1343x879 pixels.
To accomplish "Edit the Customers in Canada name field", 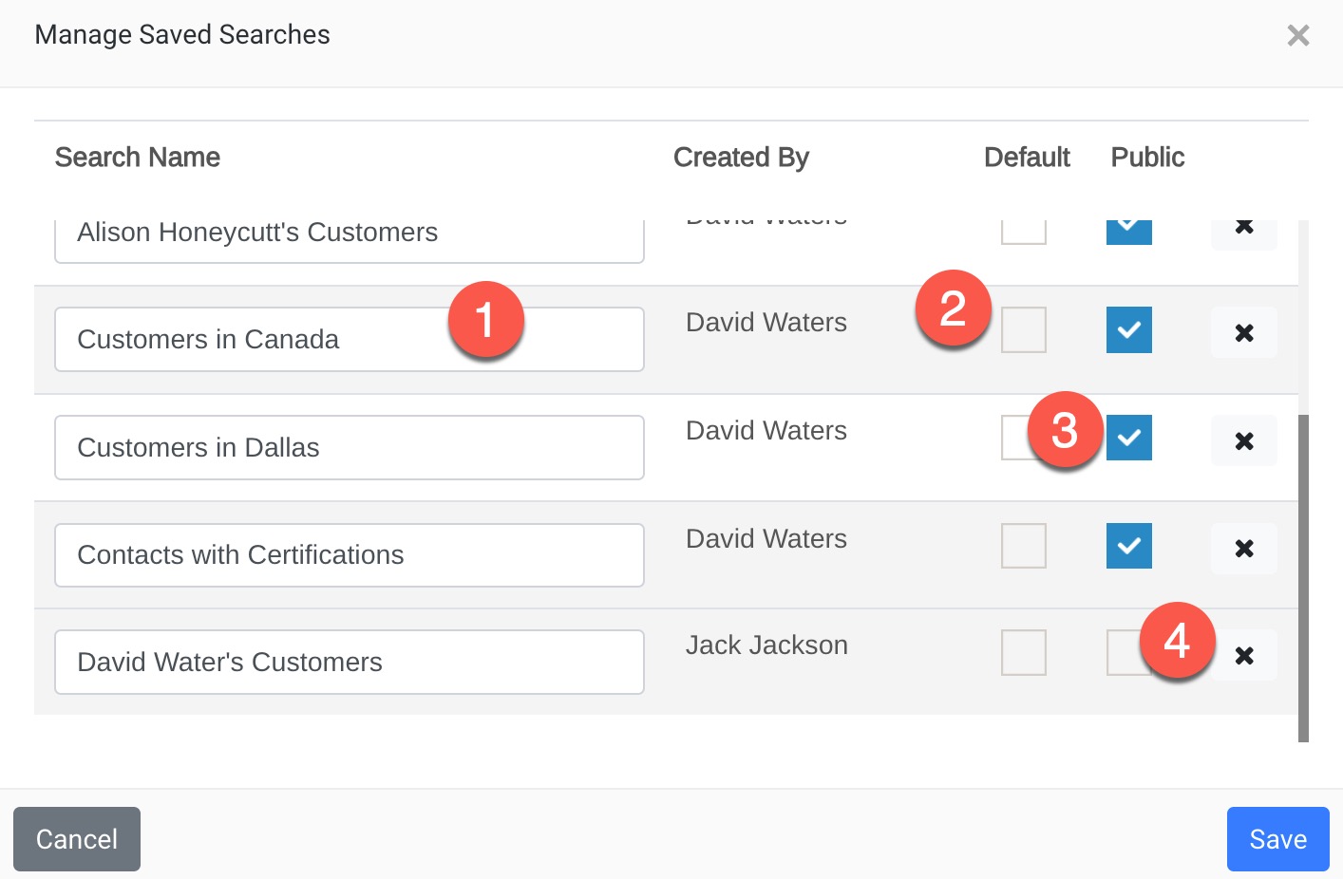I will click(350, 339).
